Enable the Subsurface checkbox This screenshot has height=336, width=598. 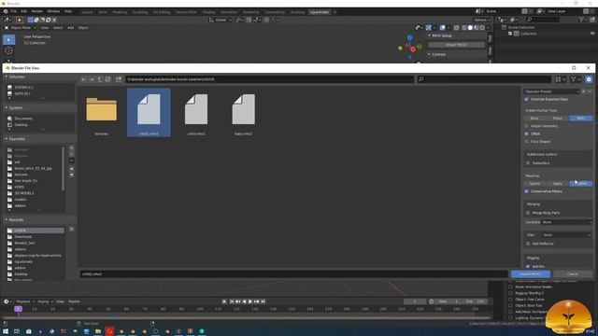point(528,163)
